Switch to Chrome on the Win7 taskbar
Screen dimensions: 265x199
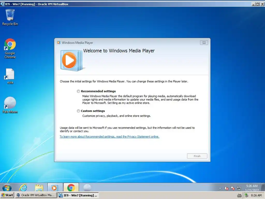point(71,188)
